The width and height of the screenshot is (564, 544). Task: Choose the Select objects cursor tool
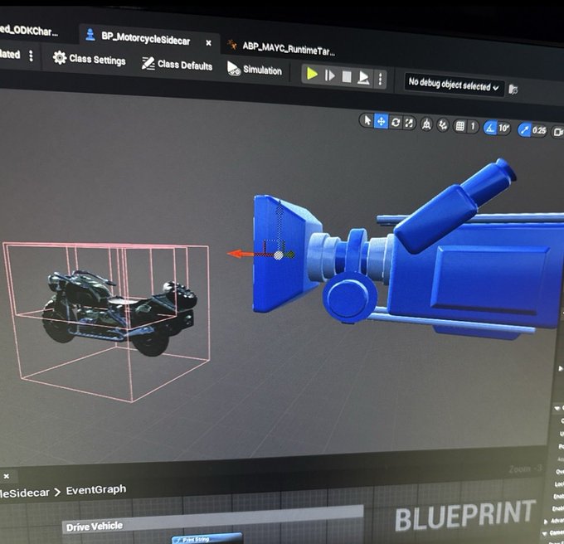367,120
